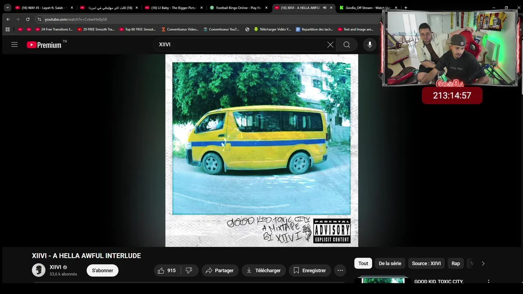The width and height of the screenshot is (523, 294).
Task: Close the XIIVI - A HELLA AWFUL tab
Action: (331, 8)
